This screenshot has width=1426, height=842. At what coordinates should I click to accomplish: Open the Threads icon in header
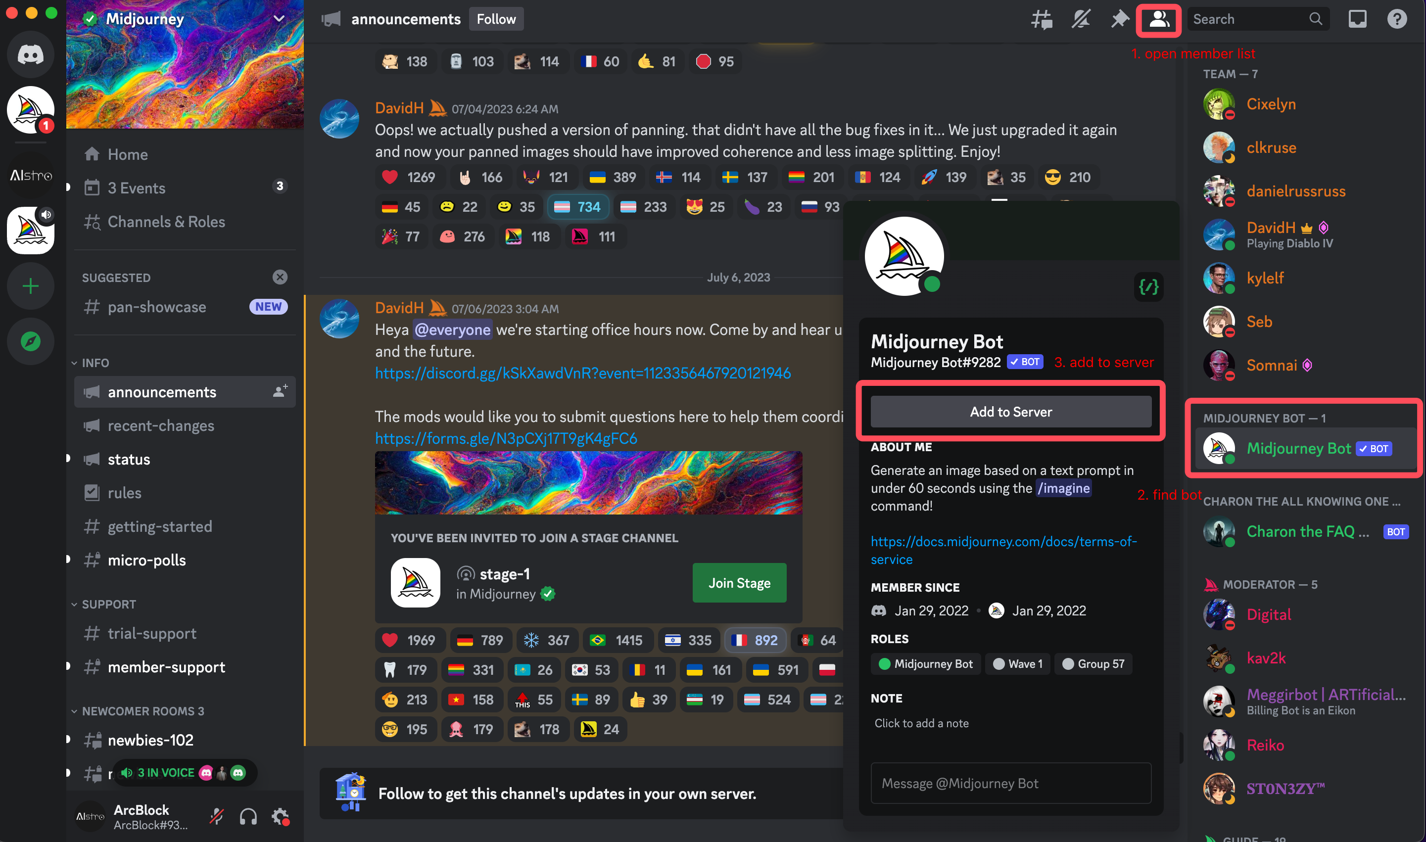(x=1042, y=19)
